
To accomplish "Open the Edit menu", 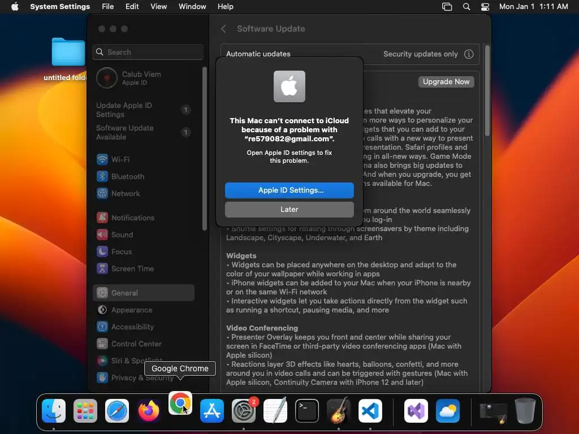I will [x=132, y=7].
